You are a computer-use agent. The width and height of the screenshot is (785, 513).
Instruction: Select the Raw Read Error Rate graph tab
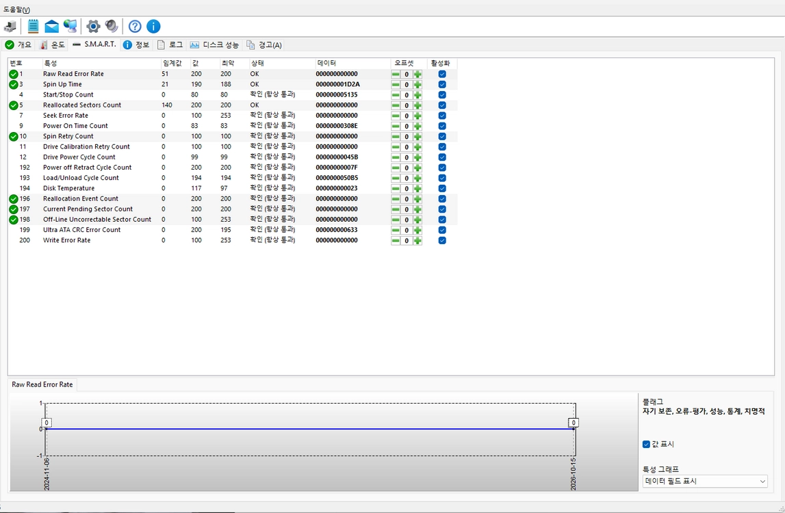point(42,384)
